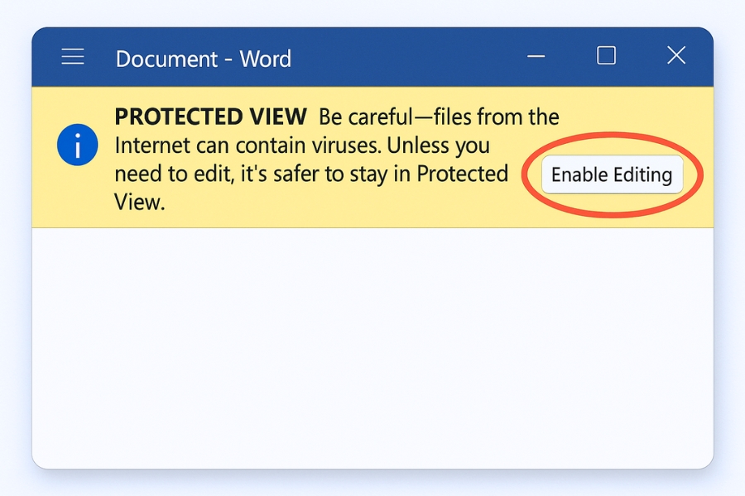Select the bold PROTECTED VIEW label
745x496 pixels.
pos(210,117)
